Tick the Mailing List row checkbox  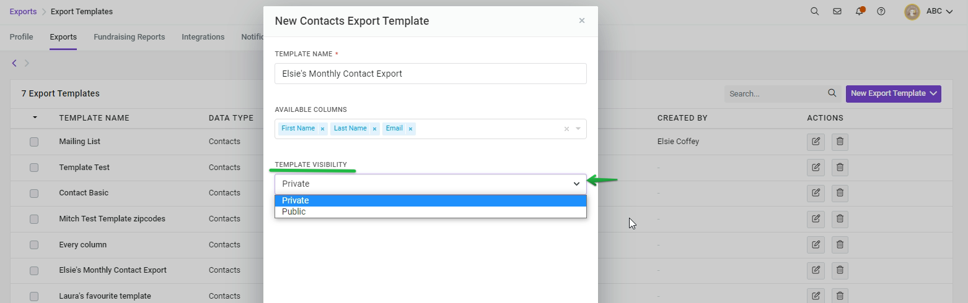coord(34,142)
